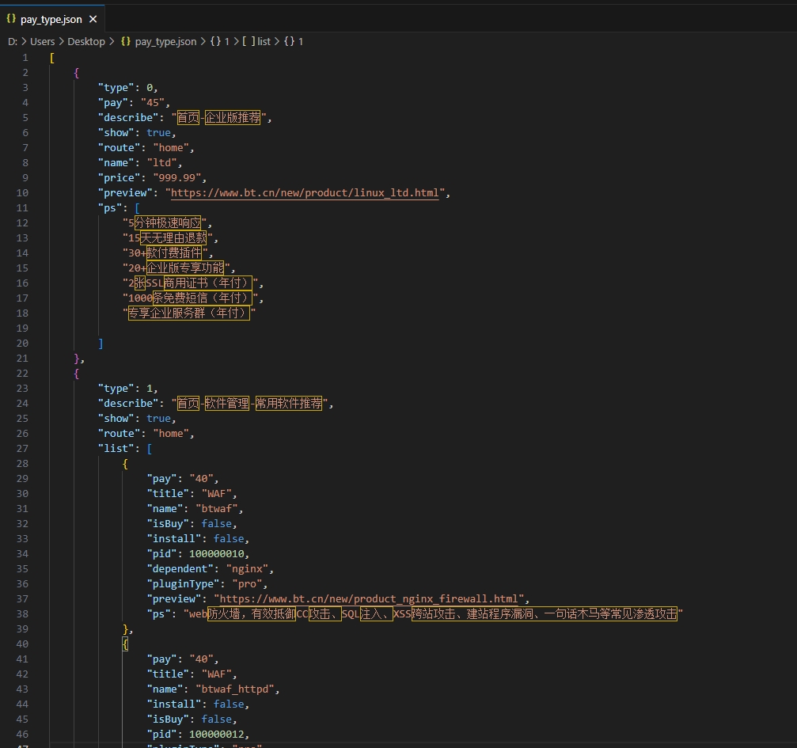Click the "首页-企业版推荐" describe value
This screenshot has width=797, height=748.
click(x=218, y=117)
